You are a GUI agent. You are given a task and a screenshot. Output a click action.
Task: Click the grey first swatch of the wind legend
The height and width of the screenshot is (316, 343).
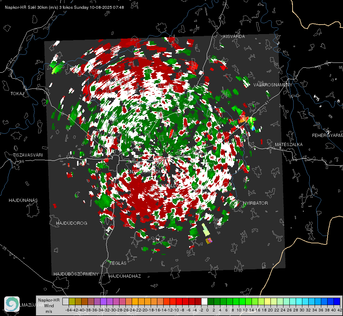[x=66, y=302]
